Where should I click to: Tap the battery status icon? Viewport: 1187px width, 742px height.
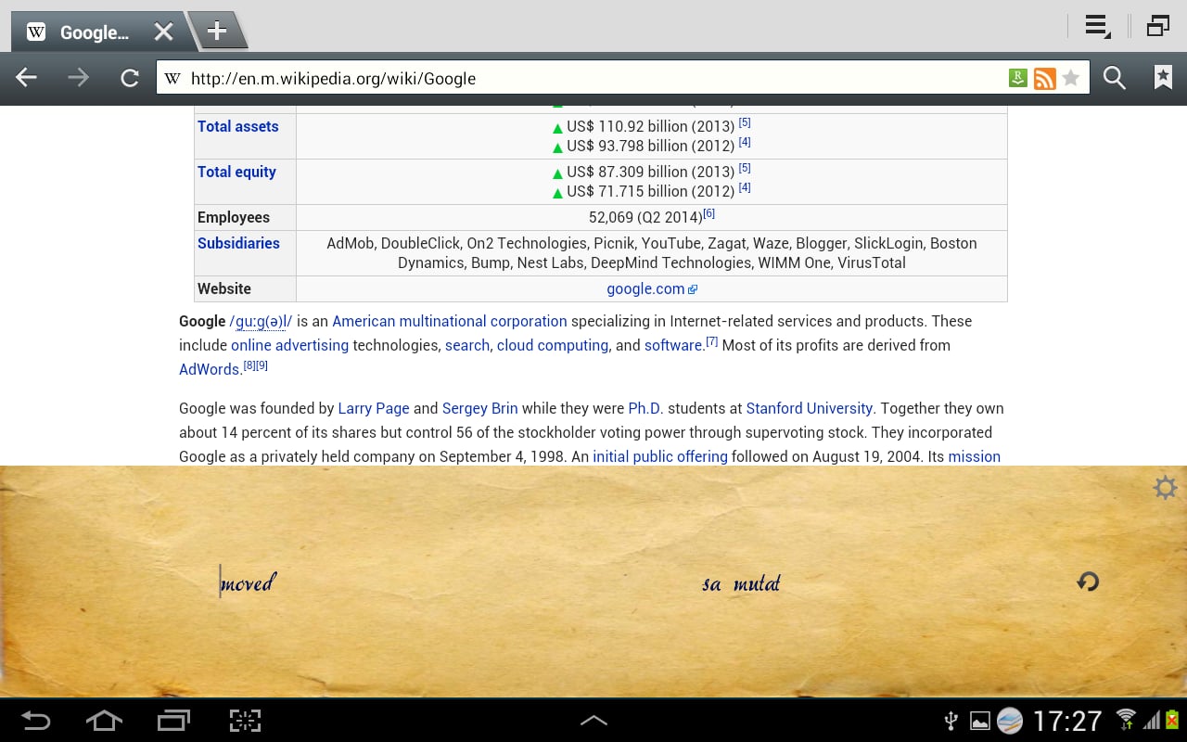click(x=1172, y=720)
